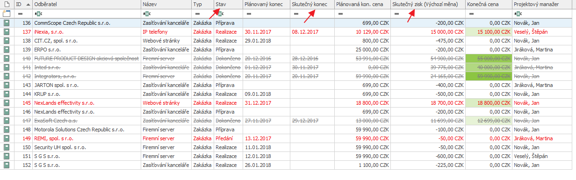Click the row icon for ID 137 iNexia
This screenshot has height=180, width=576.
coord(7,32)
